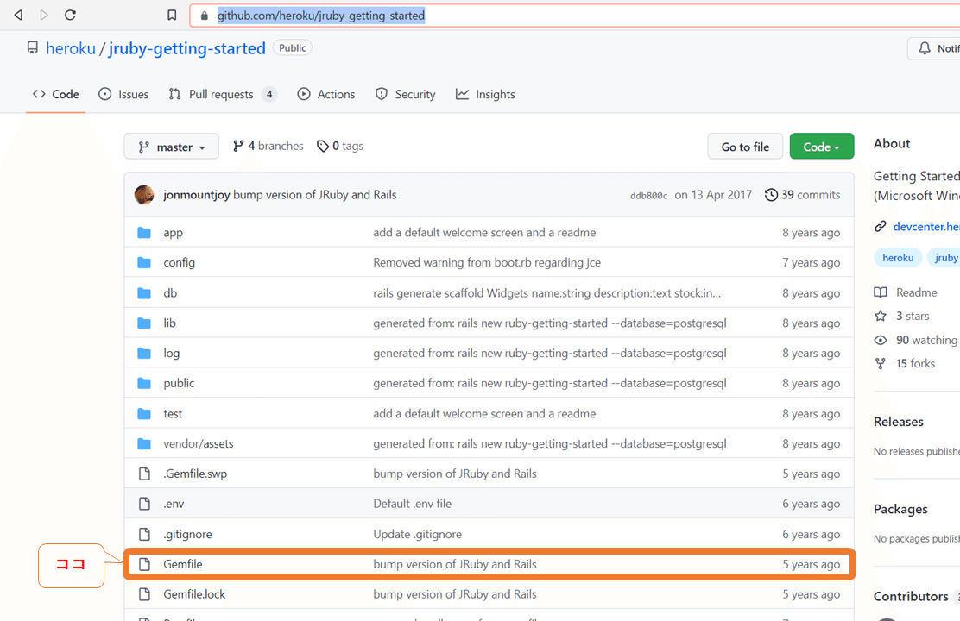Switch to the Code tab
This screenshot has width=960, height=621.
click(x=56, y=94)
